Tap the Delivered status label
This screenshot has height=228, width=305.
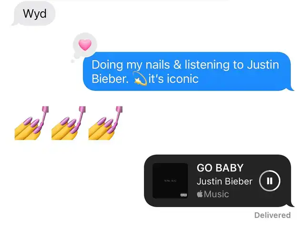pos(273,215)
